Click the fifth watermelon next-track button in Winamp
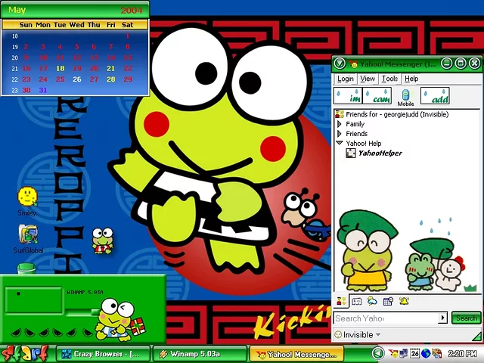 pos(72,333)
